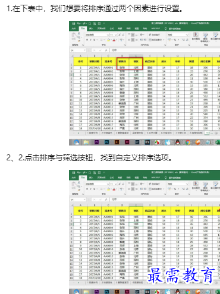Open number format dropdown in second Excel screenshot
The height and width of the screenshot is (294, 220).
(x=187, y=184)
